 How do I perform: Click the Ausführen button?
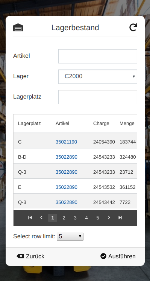pos(118,256)
